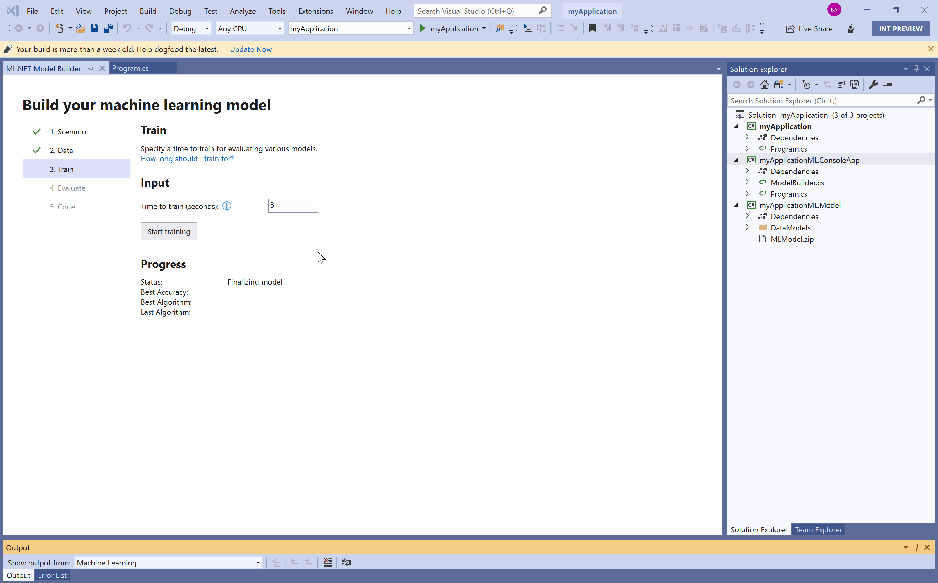
Task: Open the Tools menu
Action: [277, 11]
